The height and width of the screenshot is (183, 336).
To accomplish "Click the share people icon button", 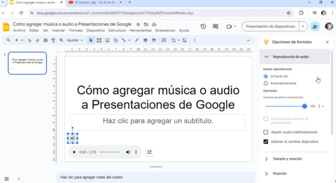I will click(315, 27).
